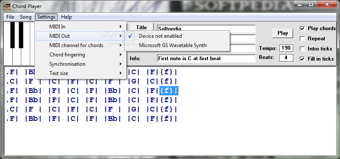
Task: Select Microsoft GS Wavetable Synth output
Action: pyautogui.click(x=177, y=45)
